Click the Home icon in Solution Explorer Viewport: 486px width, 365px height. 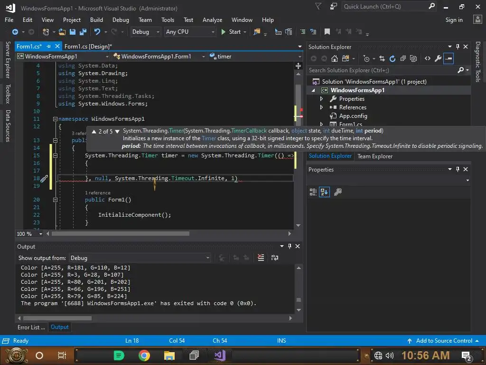(x=335, y=58)
